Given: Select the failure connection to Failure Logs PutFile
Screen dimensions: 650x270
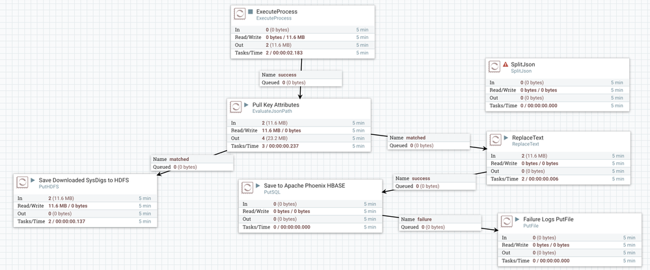Looking at the screenshot, I should [440, 223].
